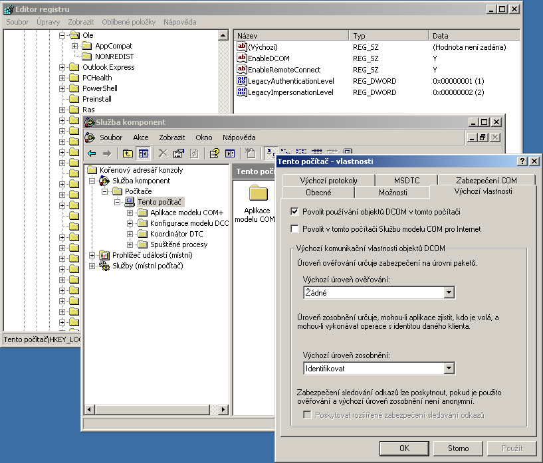543x463 pixels.
Task: Select Konfigurace modelu DCOM tree item
Action: pyautogui.click(x=189, y=223)
